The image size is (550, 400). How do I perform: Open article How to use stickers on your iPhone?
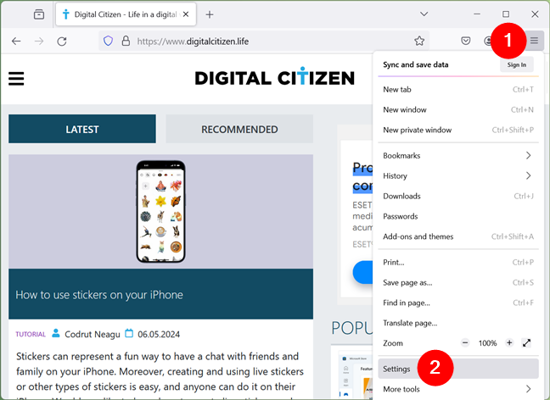[99, 295]
